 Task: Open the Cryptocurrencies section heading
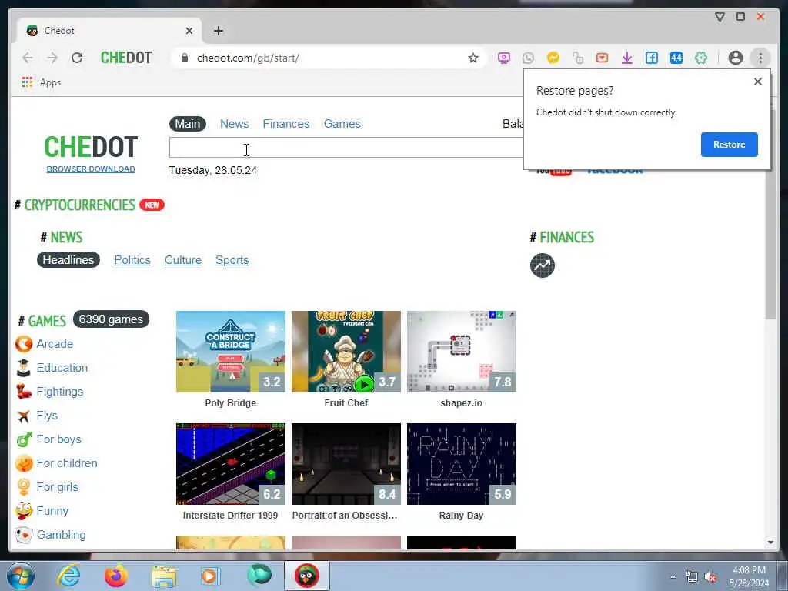79,205
